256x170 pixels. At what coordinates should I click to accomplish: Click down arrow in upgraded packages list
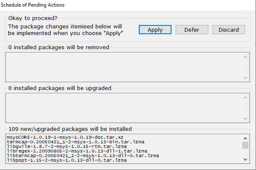pyautogui.click(x=245, y=119)
